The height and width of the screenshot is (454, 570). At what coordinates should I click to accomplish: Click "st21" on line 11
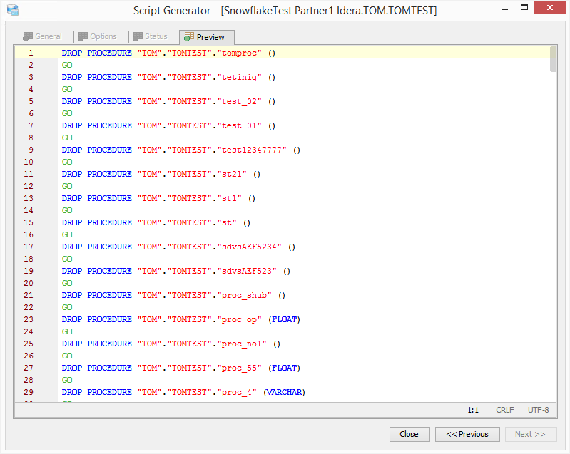(232, 174)
